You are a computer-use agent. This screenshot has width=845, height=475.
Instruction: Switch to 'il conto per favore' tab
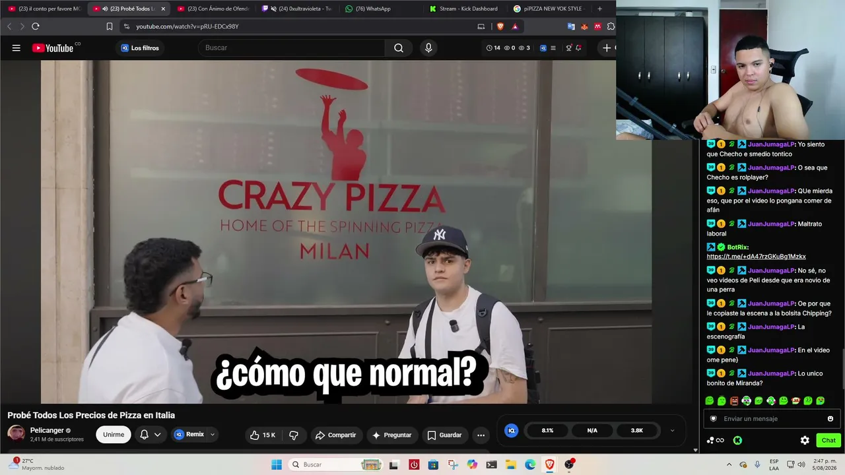[x=45, y=9]
